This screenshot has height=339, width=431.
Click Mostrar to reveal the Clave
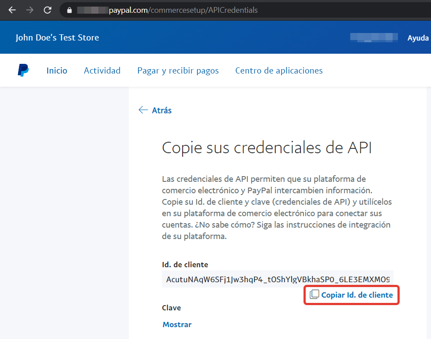[x=177, y=324]
